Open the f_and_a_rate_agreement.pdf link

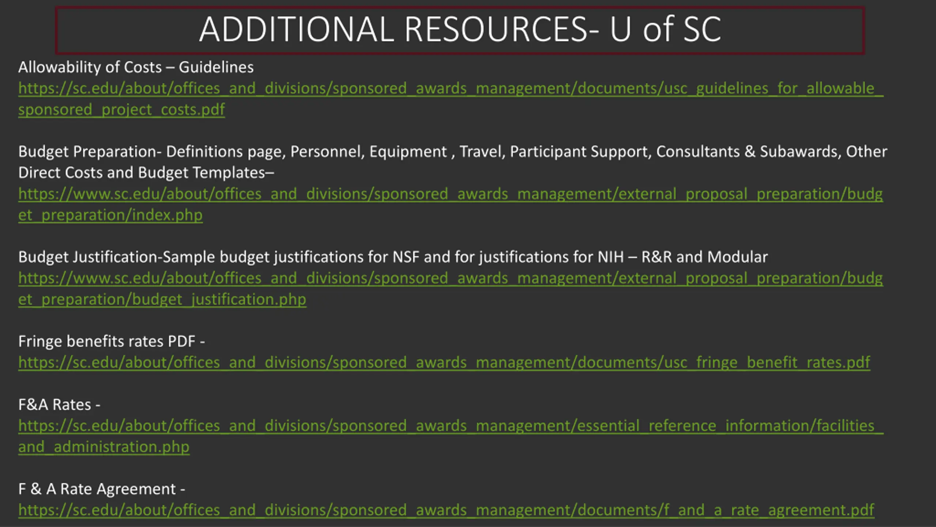446,510
